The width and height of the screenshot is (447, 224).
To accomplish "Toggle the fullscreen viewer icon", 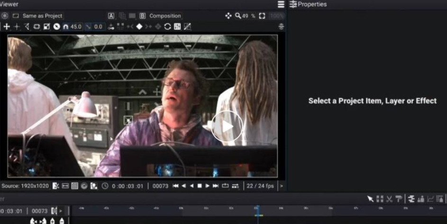I will pyautogui.click(x=262, y=16).
